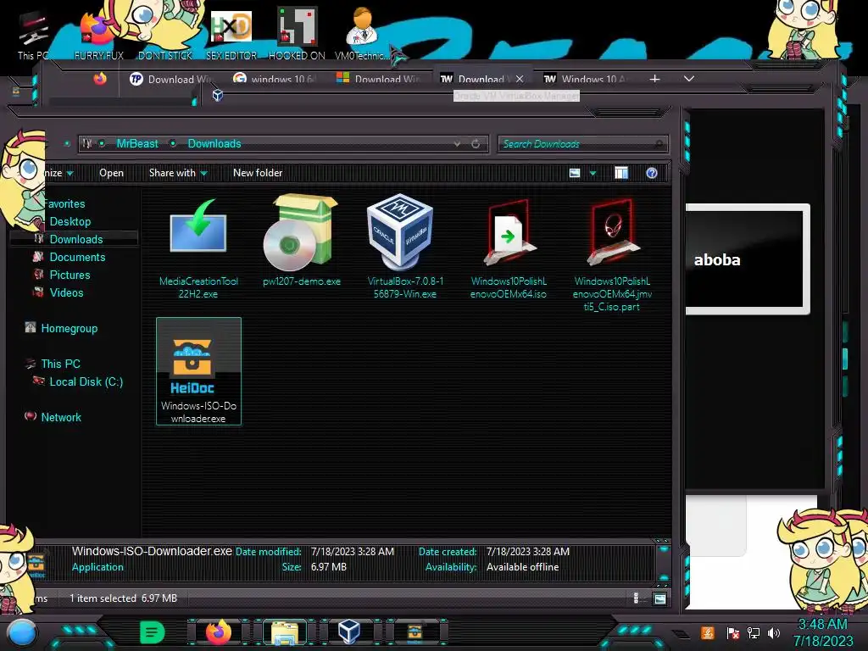Switch to the 'windows 10 64' Google tab
868x651 pixels.
click(274, 79)
